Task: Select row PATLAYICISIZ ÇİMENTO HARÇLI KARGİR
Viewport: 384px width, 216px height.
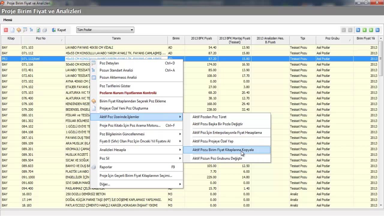Action: [190, 205]
